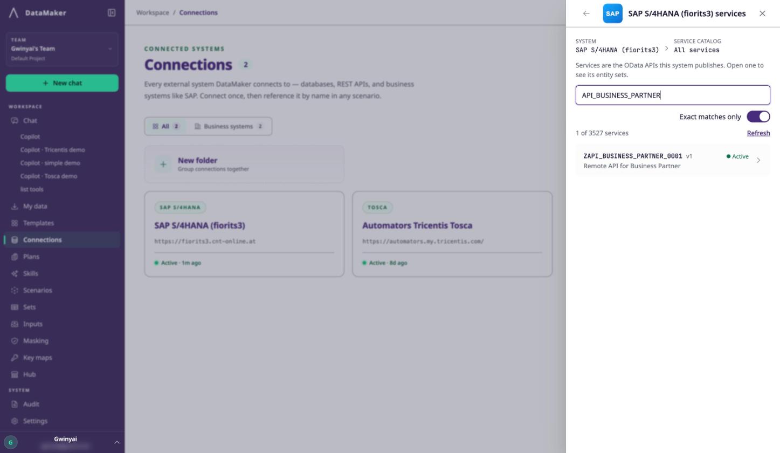Create a New folder
Image resolution: width=780 pixels, height=453 pixels.
244,164
